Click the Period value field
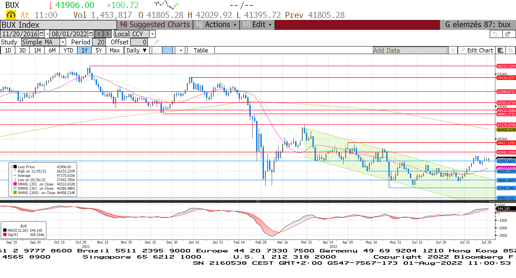 99,42
